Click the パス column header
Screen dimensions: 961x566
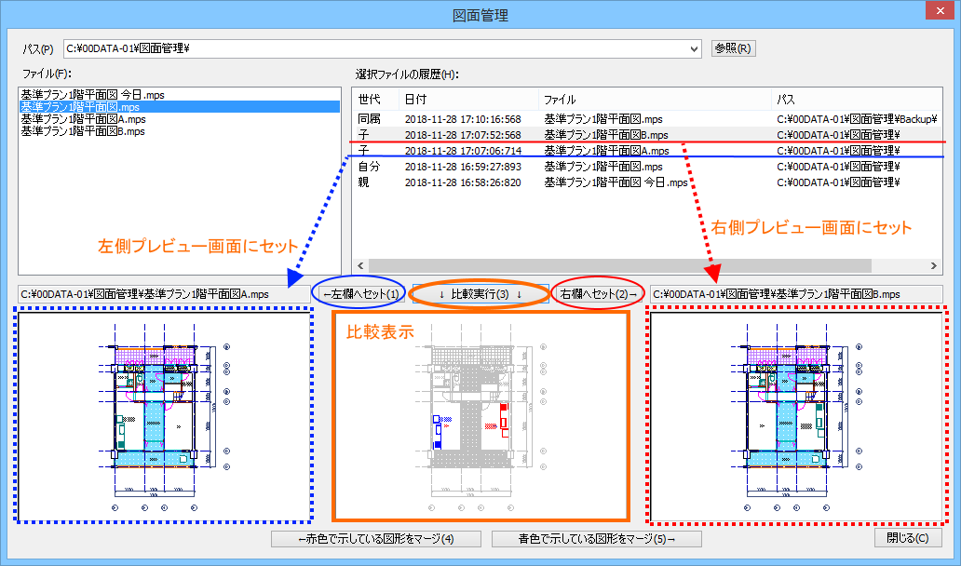pyautogui.click(x=856, y=100)
